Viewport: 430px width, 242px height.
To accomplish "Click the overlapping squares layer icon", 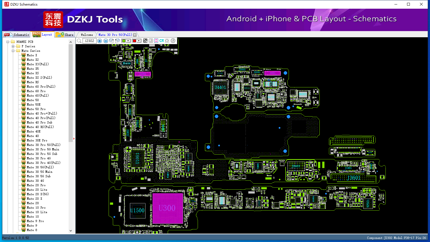I will pyautogui.click(x=145, y=41).
